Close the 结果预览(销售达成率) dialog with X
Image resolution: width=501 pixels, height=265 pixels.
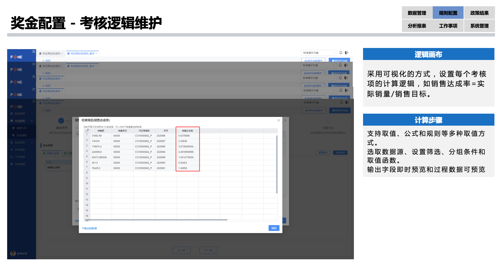[279, 120]
